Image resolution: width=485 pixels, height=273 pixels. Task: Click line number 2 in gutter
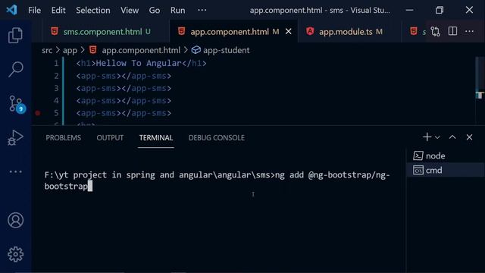tap(56, 76)
